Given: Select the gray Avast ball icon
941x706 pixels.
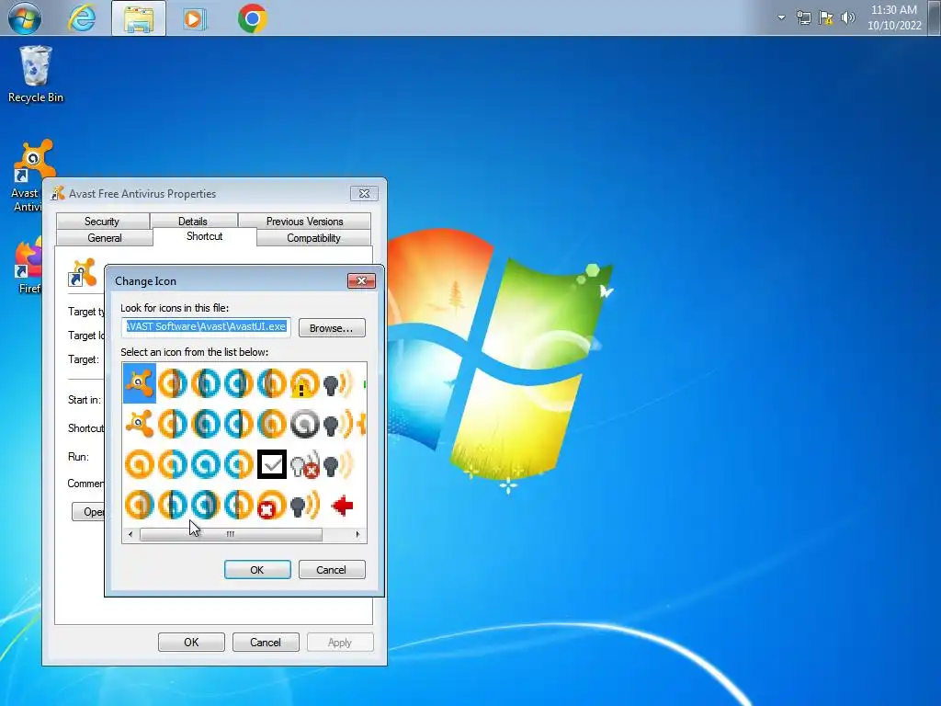Looking at the screenshot, I should (x=304, y=424).
